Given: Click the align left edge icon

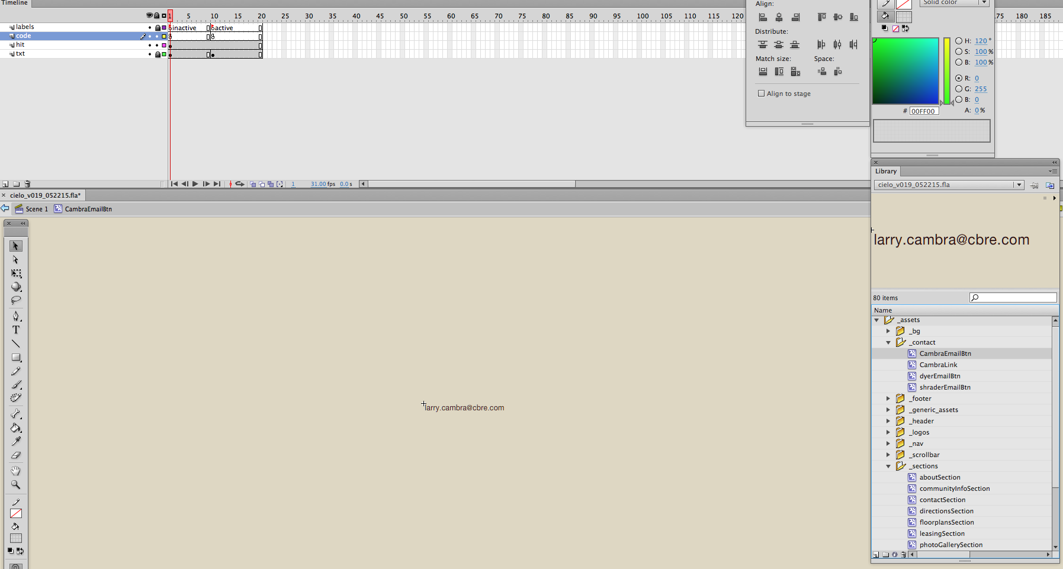Looking at the screenshot, I should [763, 17].
